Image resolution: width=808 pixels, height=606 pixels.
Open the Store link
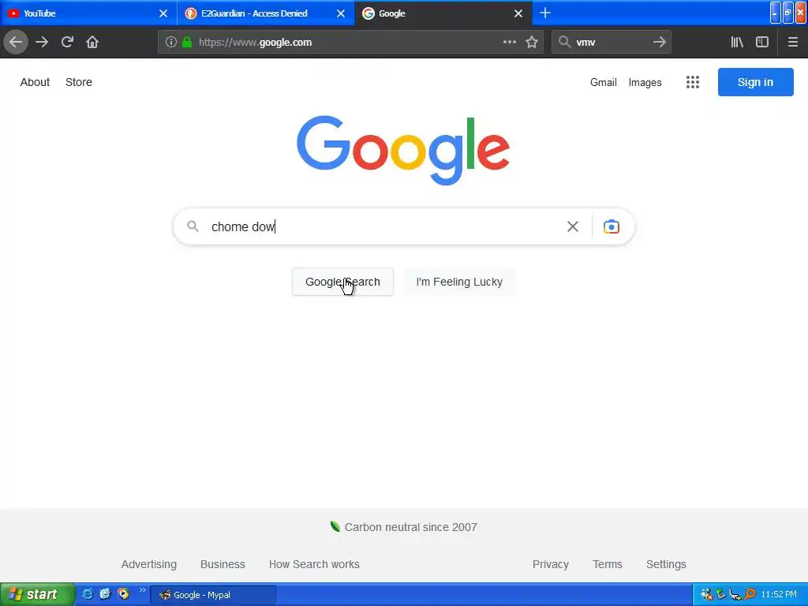click(79, 82)
